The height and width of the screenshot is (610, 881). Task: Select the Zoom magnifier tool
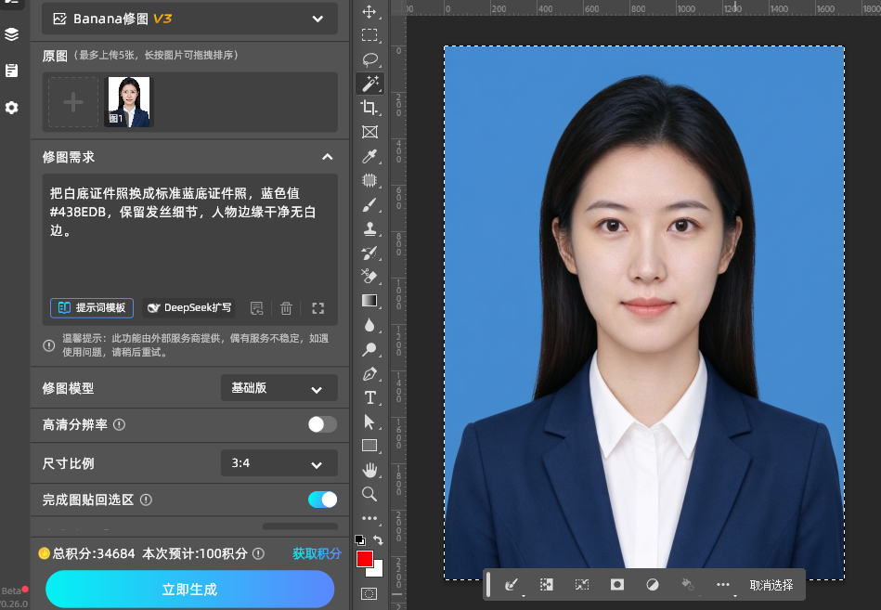coord(369,494)
